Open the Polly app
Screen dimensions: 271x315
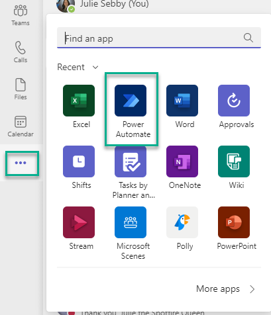point(182,222)
